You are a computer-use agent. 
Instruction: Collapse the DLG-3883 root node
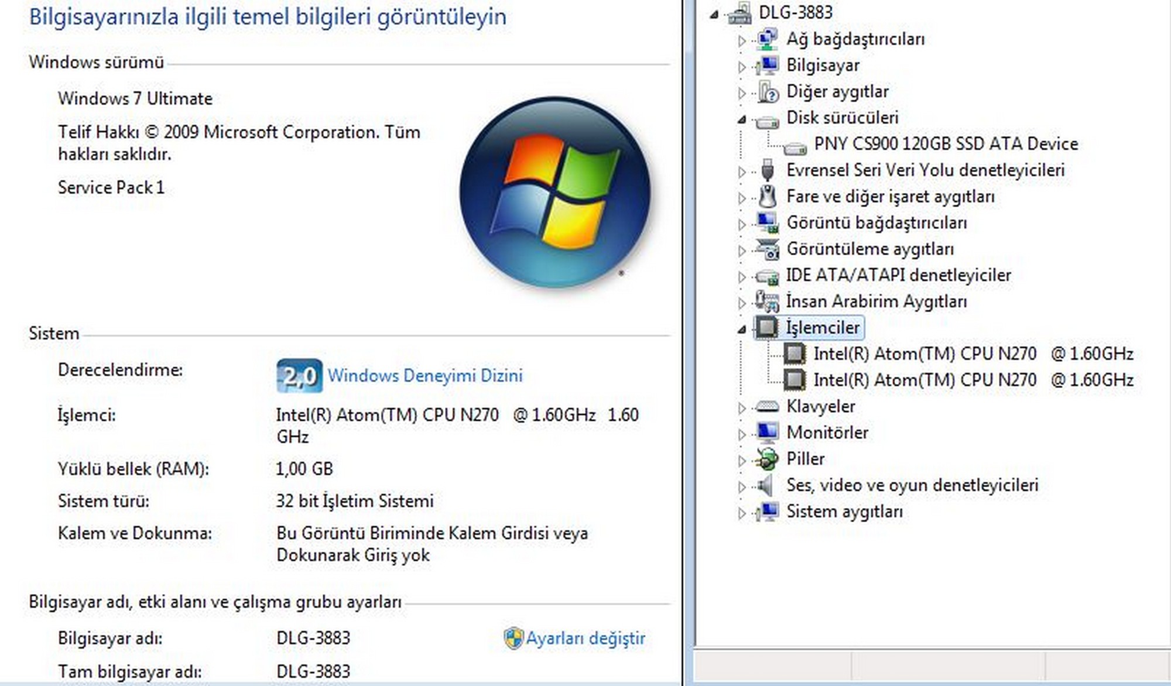coord(714,15)
